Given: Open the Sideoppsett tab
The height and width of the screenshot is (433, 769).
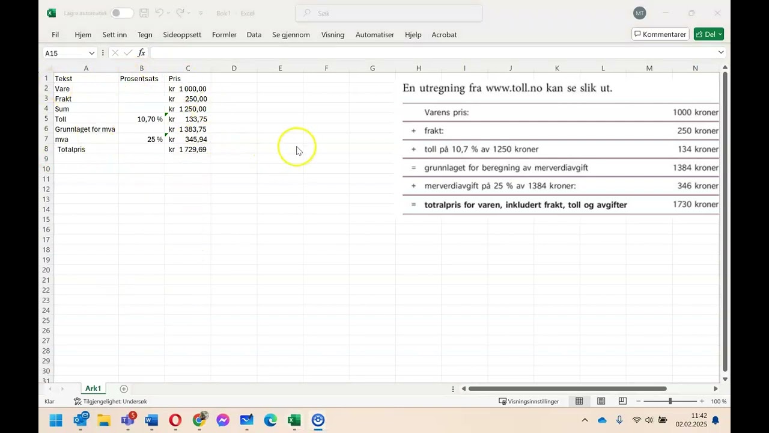Looking at the screenshot, I should click(182, 34).
